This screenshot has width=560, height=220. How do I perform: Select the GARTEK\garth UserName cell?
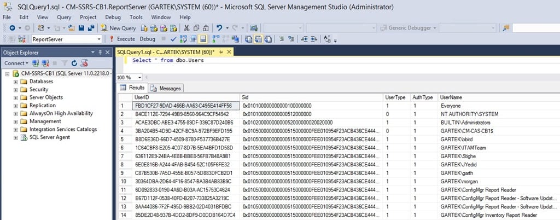point(453,173)
